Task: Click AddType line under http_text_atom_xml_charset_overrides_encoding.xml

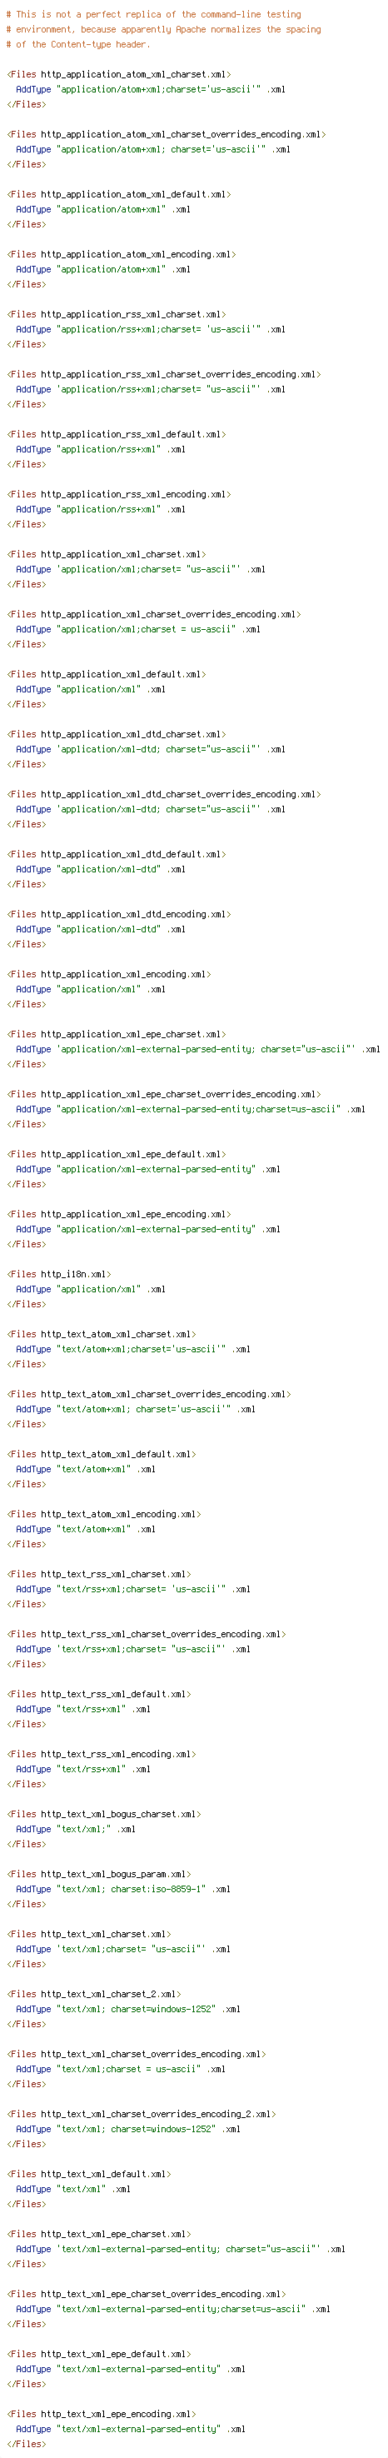Action: pyautogui.click(x=136, y=1411)
